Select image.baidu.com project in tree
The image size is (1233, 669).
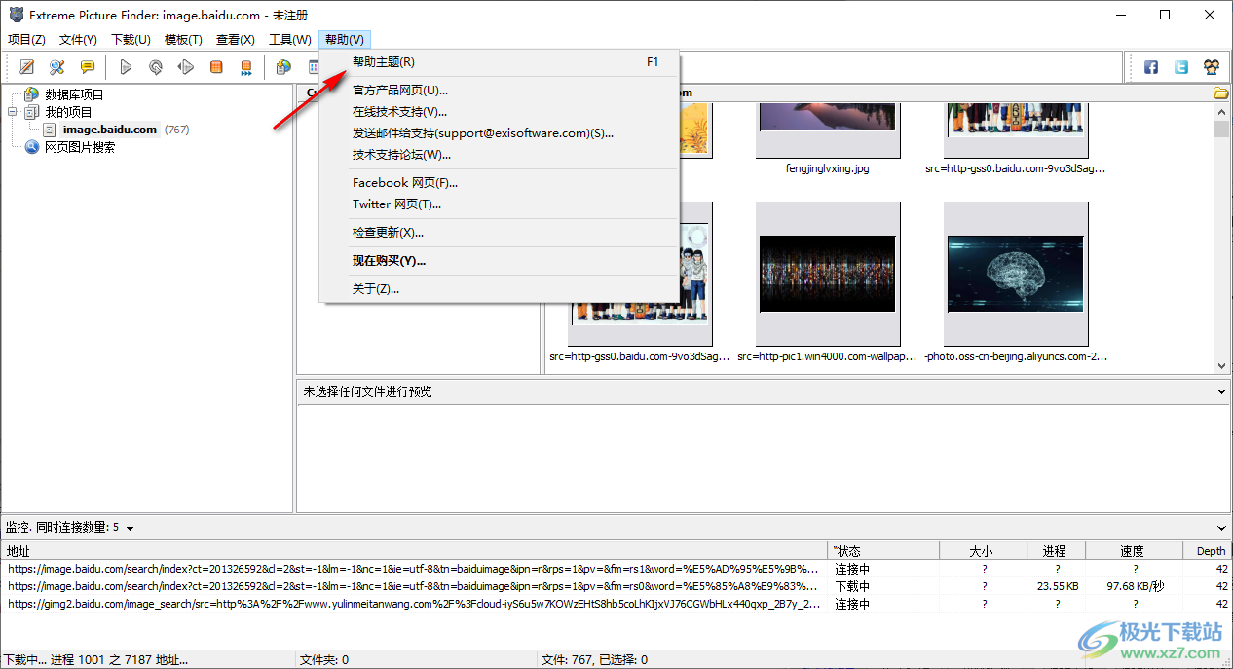tap(110, 130)
